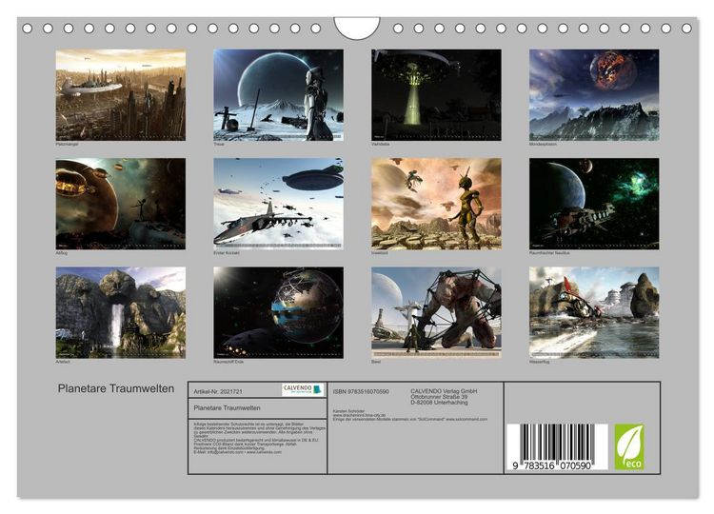View the Biest creature thumbnail
This screenshot has width=714, height=514.
point(436,312)
